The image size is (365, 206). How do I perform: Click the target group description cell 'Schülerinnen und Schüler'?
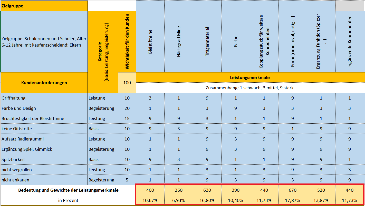click(x=44, y=42)
